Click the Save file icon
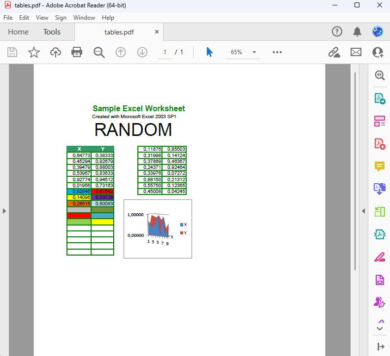The width and height of the screenshot is (390, 356). point(12,52)
